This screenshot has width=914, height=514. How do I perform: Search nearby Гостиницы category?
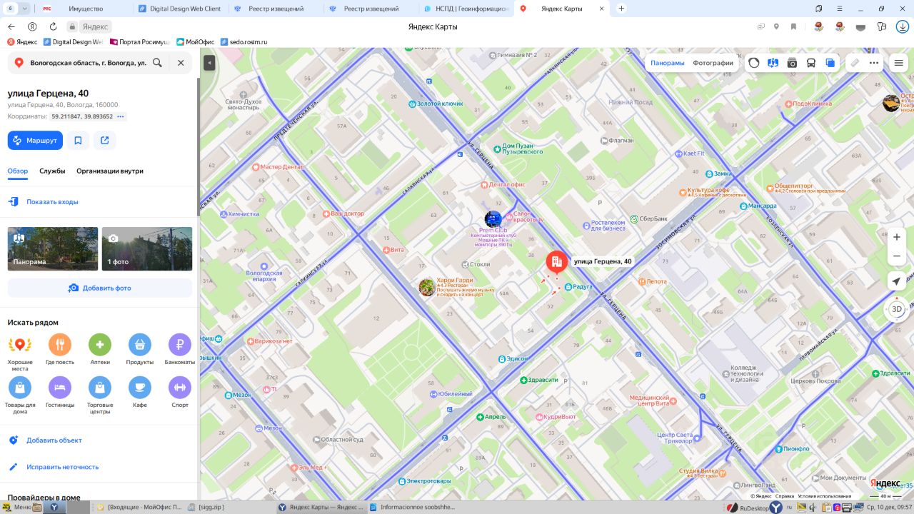click(x=60, y=393)
